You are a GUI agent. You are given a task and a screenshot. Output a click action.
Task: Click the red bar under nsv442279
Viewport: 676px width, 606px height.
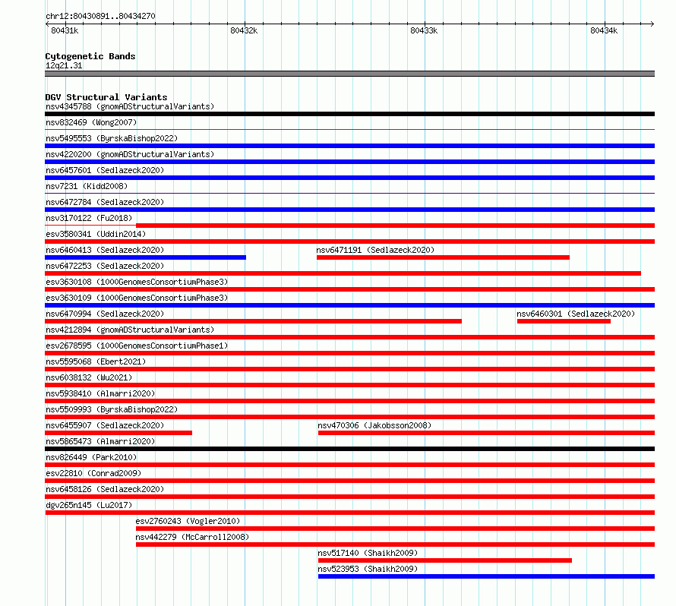click(395, 544)
